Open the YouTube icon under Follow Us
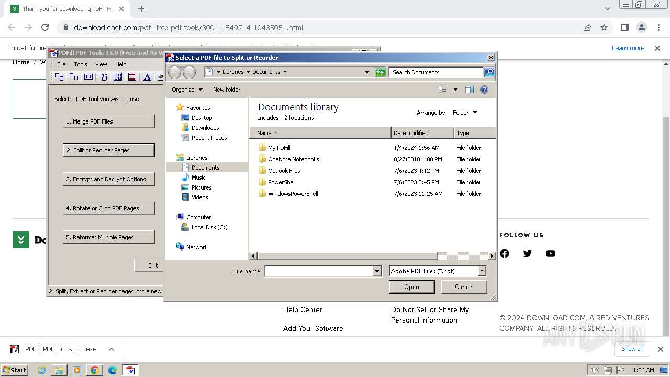This screenshot has width=670, height=377. (551, 253)
